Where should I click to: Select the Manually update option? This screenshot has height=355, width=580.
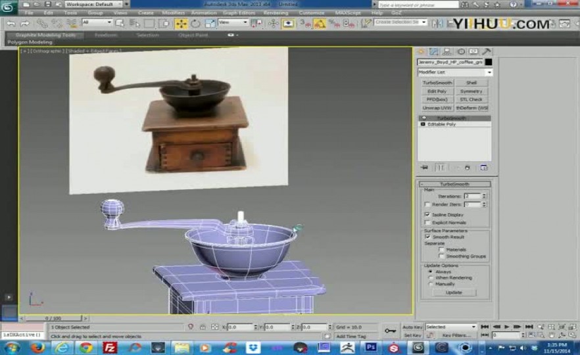pos(430,284)
